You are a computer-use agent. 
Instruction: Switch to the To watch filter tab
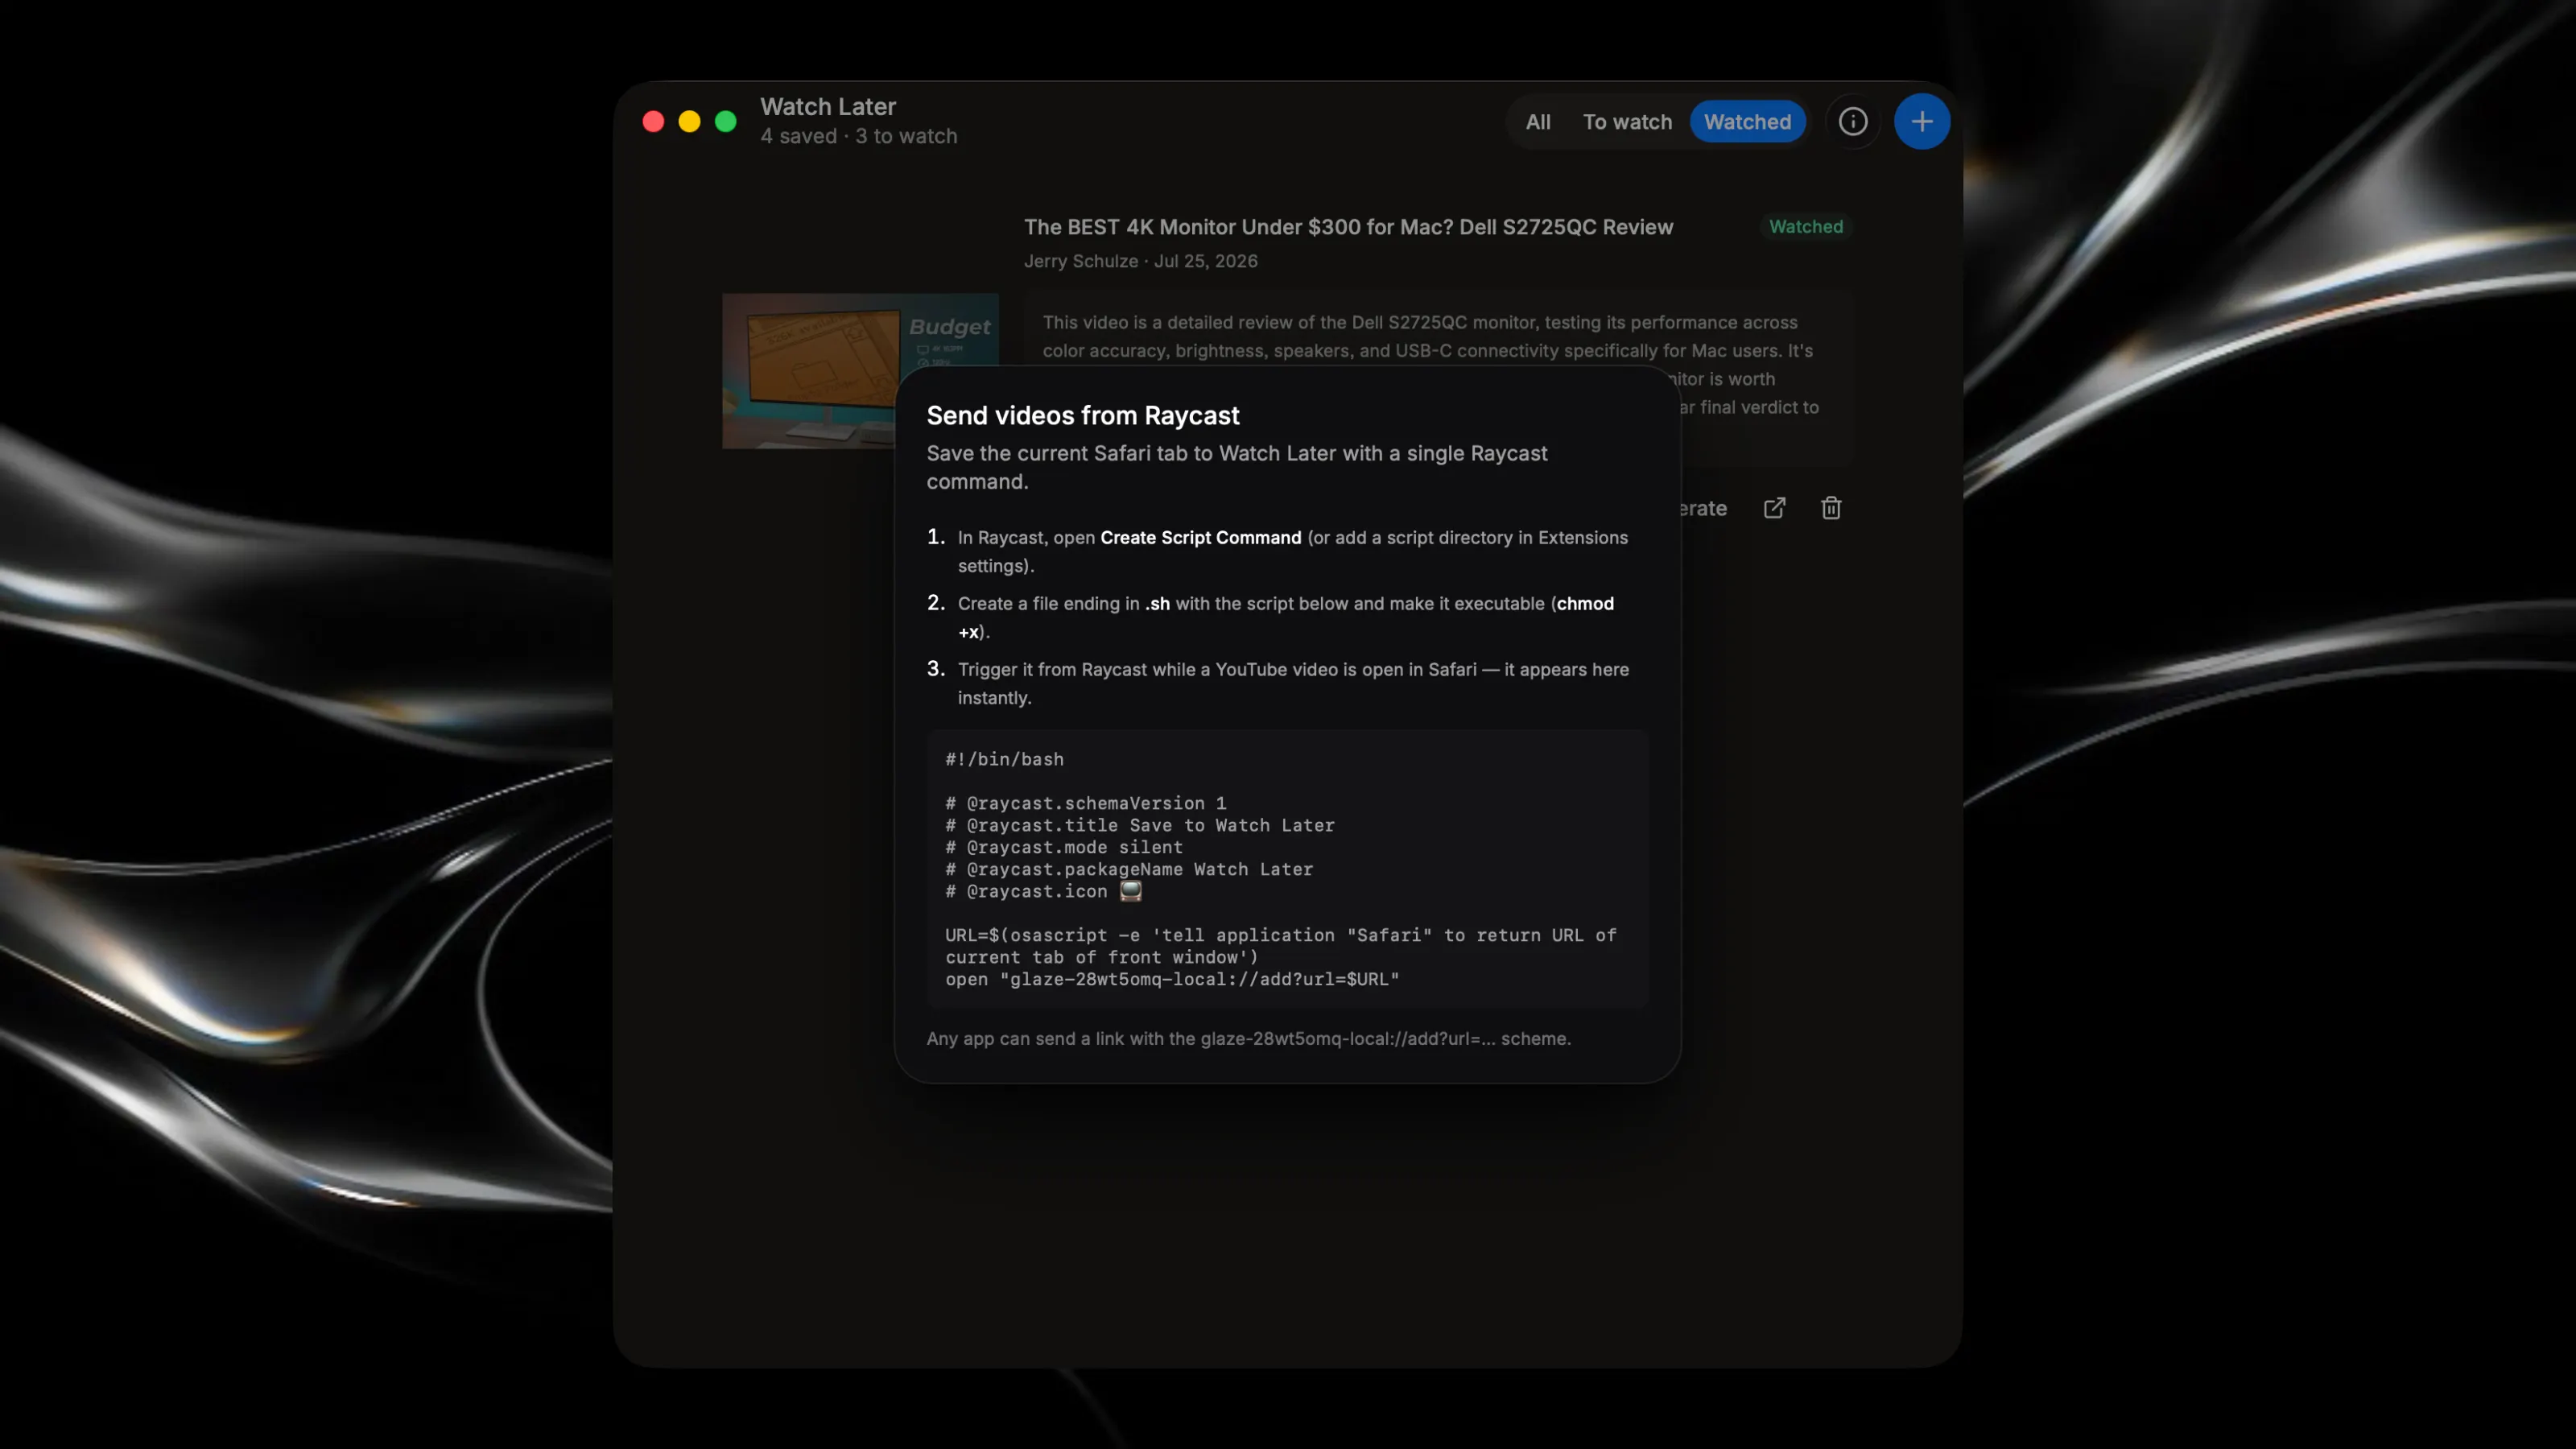[x=1627, y=122]
